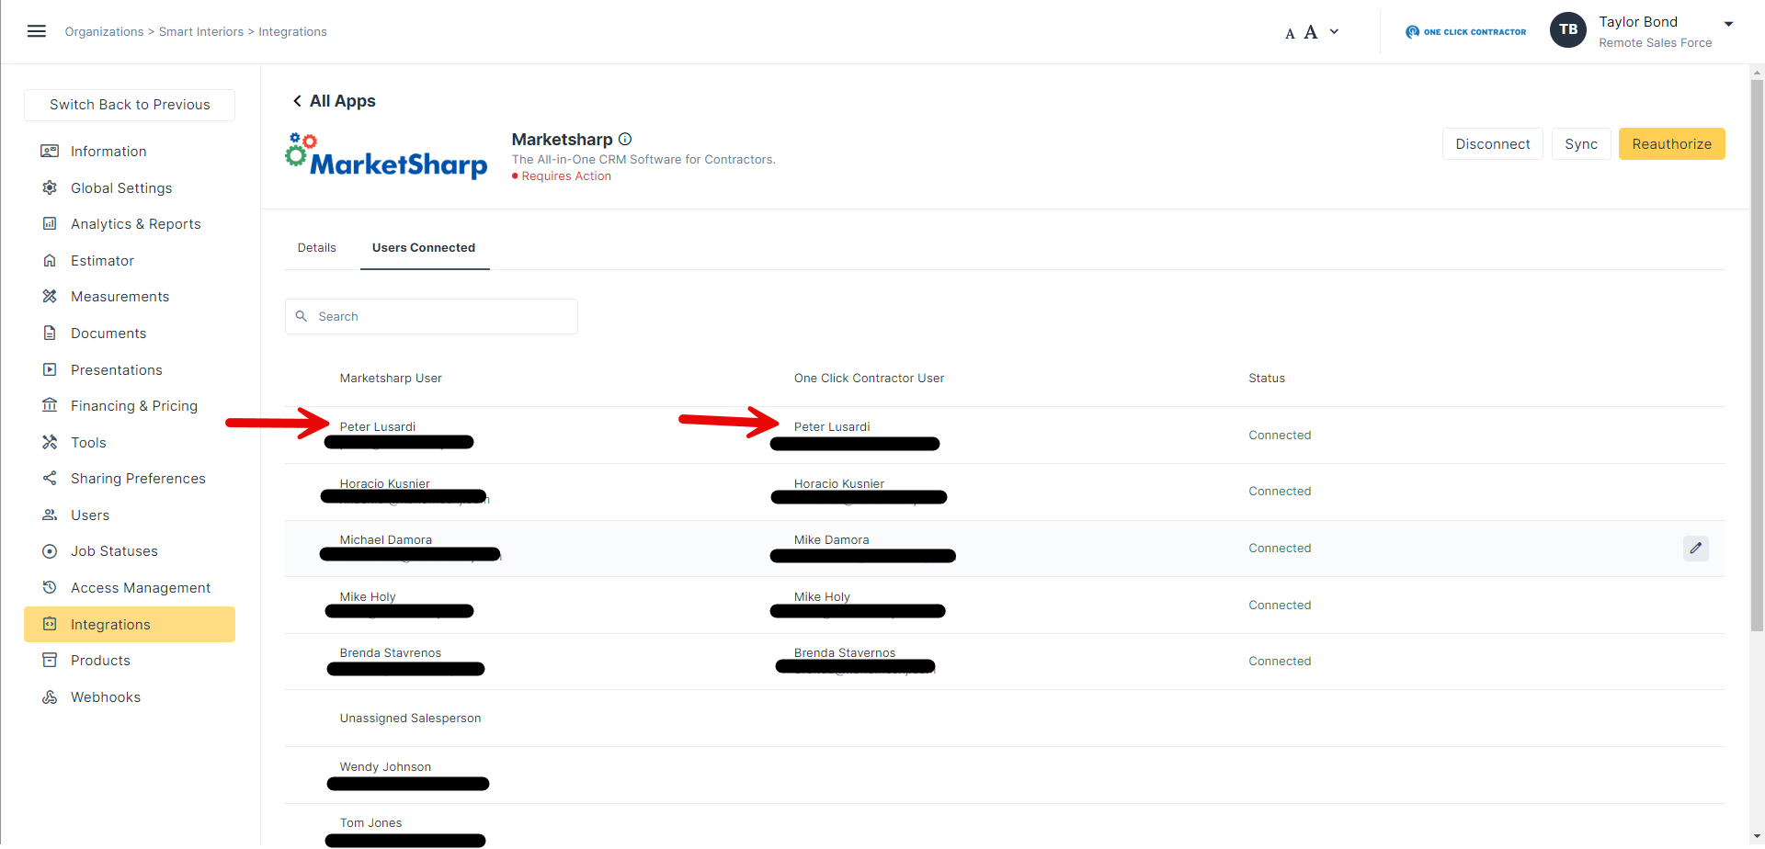
Task: Focus the Search users input field
Action: (431, 316)
